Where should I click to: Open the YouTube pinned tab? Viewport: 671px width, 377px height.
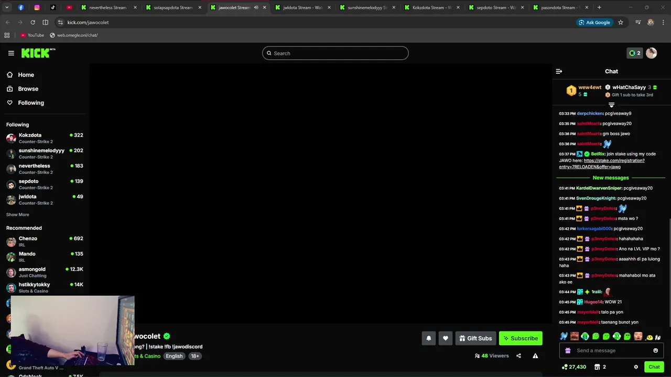coord(69,7)
